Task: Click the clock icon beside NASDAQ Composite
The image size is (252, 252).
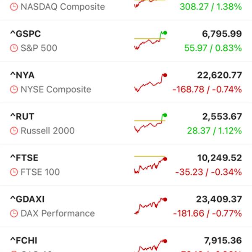Action: (14, 7)
